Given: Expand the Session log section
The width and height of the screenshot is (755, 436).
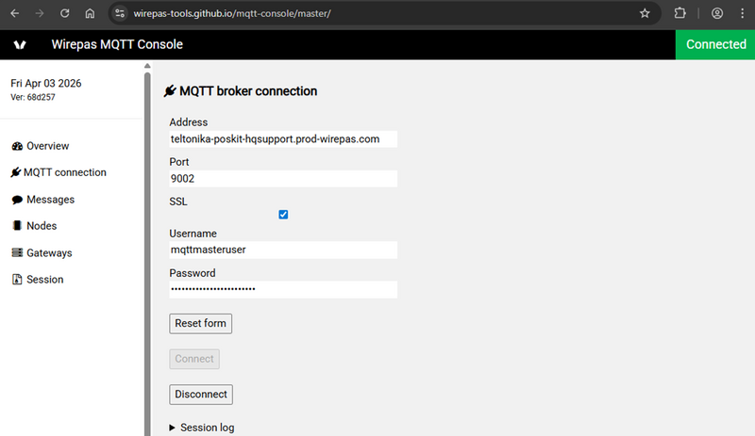Looking at the screenshot, I should (x=202, y=428).
